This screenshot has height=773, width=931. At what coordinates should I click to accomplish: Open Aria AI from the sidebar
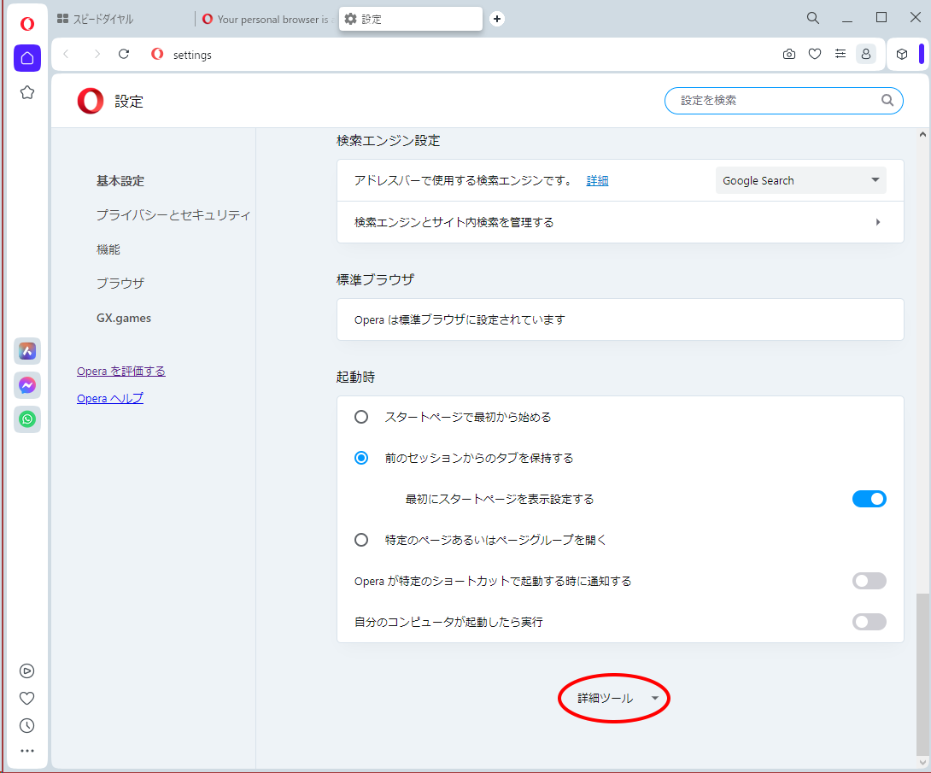(27, 351)
